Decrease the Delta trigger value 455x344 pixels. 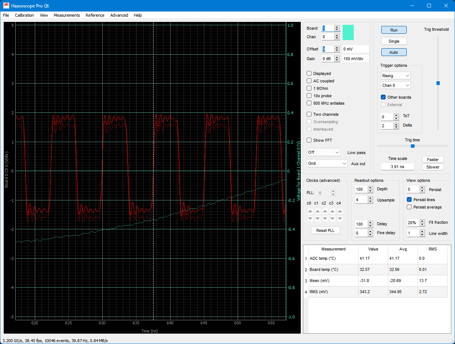pos(396,127)
